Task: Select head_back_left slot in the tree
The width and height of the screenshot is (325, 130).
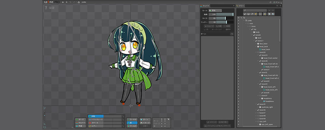Action: [x=269, y=87]
